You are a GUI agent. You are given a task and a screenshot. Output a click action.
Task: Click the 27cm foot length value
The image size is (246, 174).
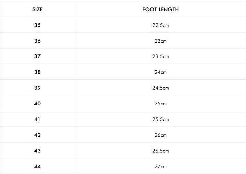point(160,166)
